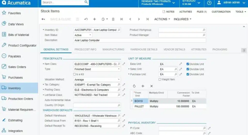Go to the last record arrow icon
The image size is (248, 135).
click(147, 19)
